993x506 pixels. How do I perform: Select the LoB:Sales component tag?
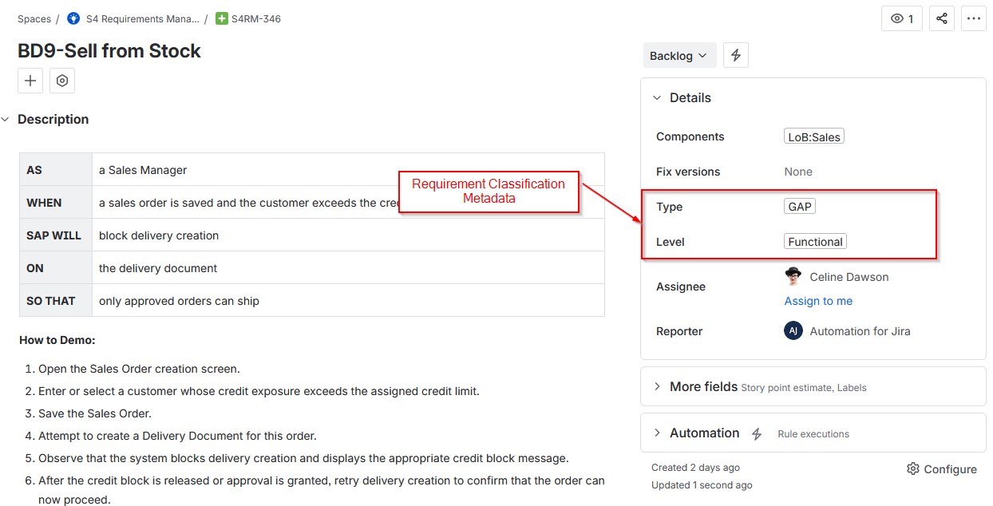point(813,136)
